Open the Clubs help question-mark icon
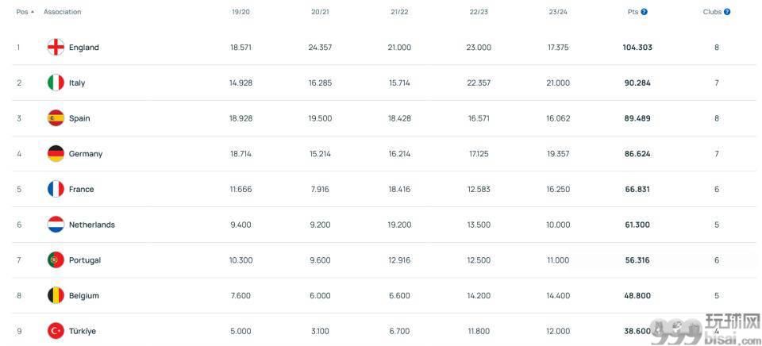 tap(727, 12)
